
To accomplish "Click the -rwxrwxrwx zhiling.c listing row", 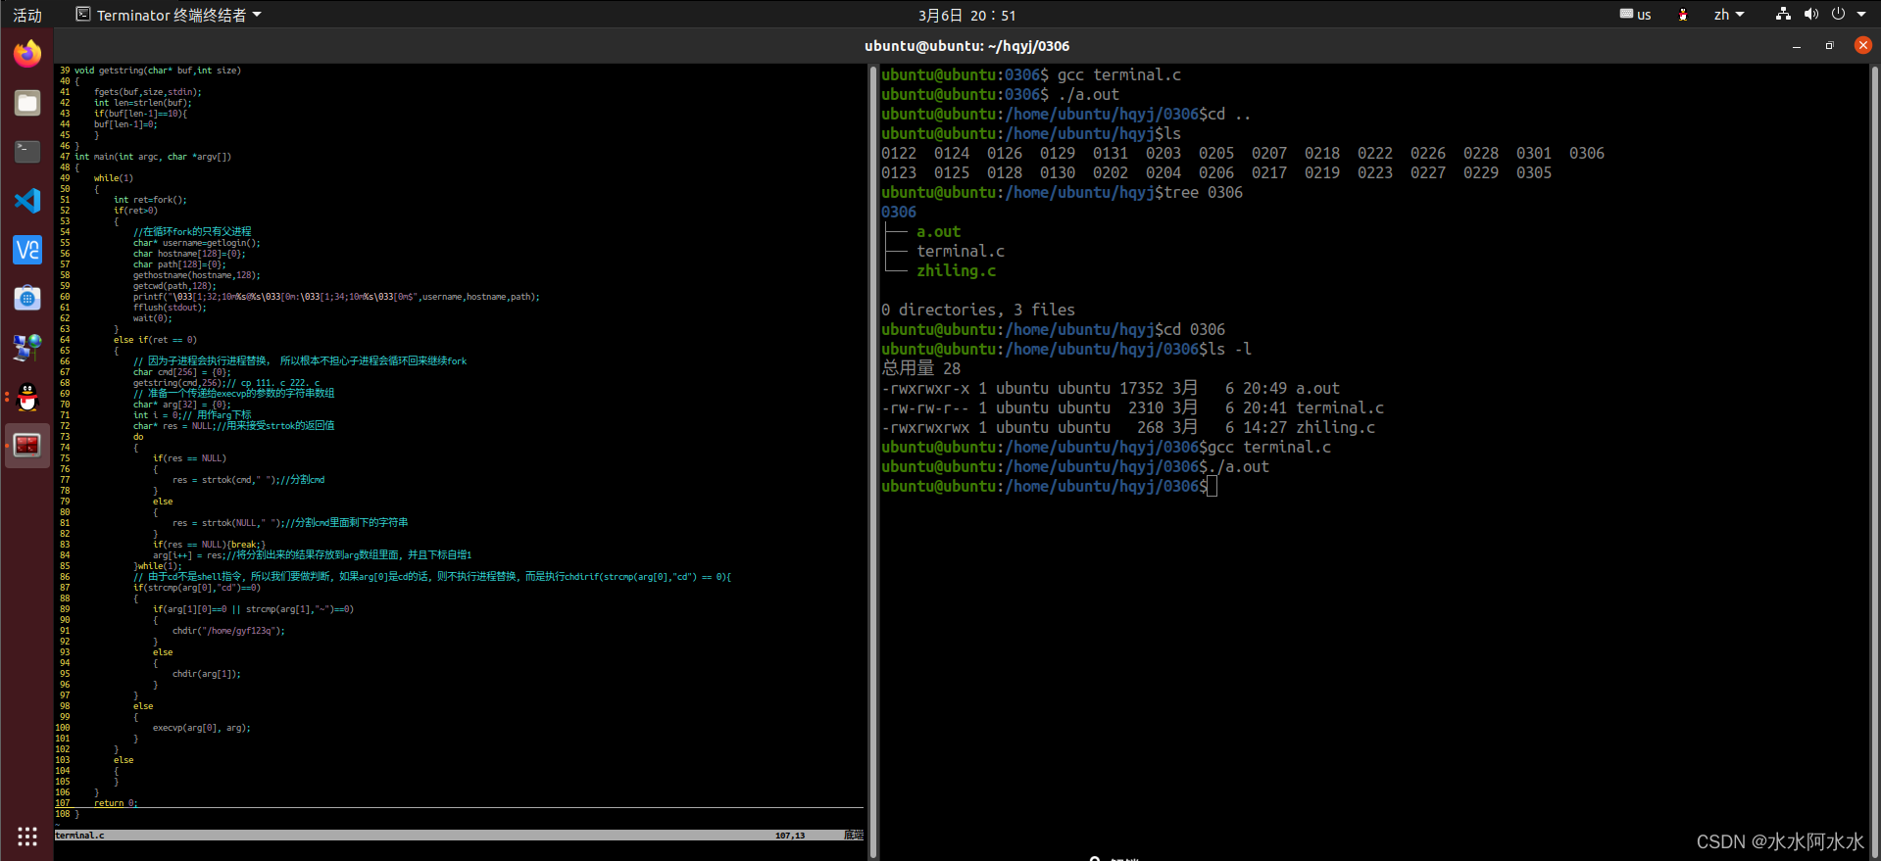I will pyautogui.click(x=1128, y=428).
